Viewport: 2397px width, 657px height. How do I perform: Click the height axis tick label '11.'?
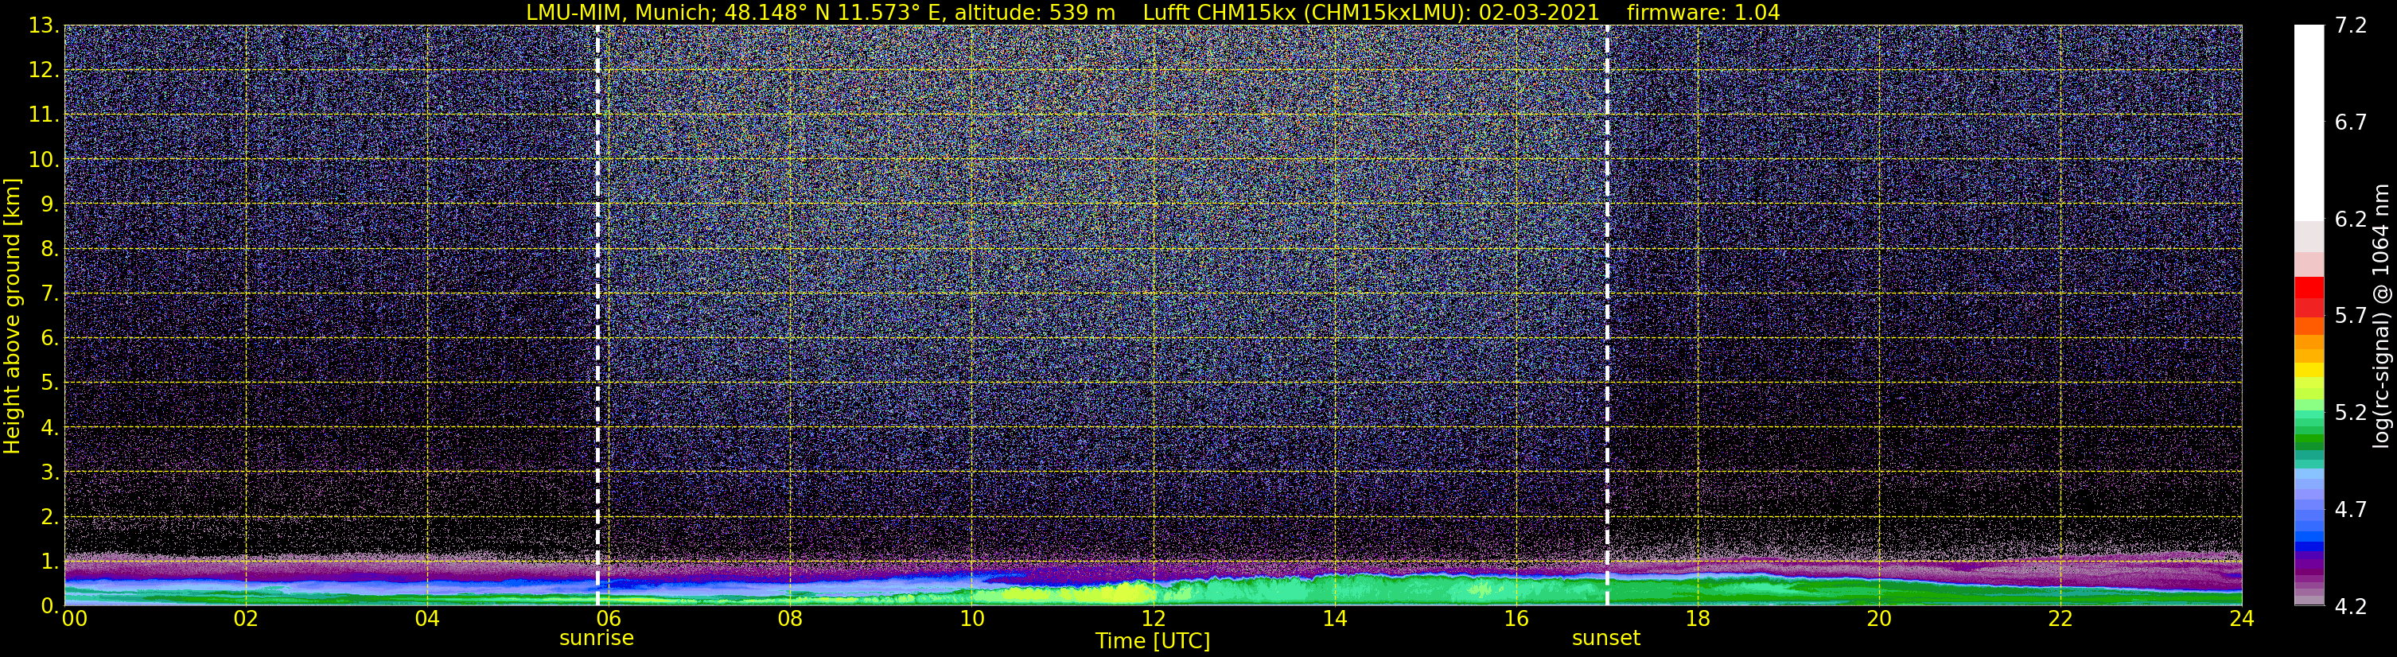click(x=44, y=115)
